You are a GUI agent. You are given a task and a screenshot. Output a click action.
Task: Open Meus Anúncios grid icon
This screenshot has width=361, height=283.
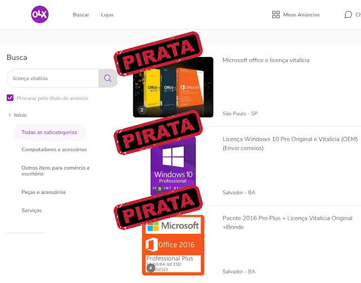point(276,15)
